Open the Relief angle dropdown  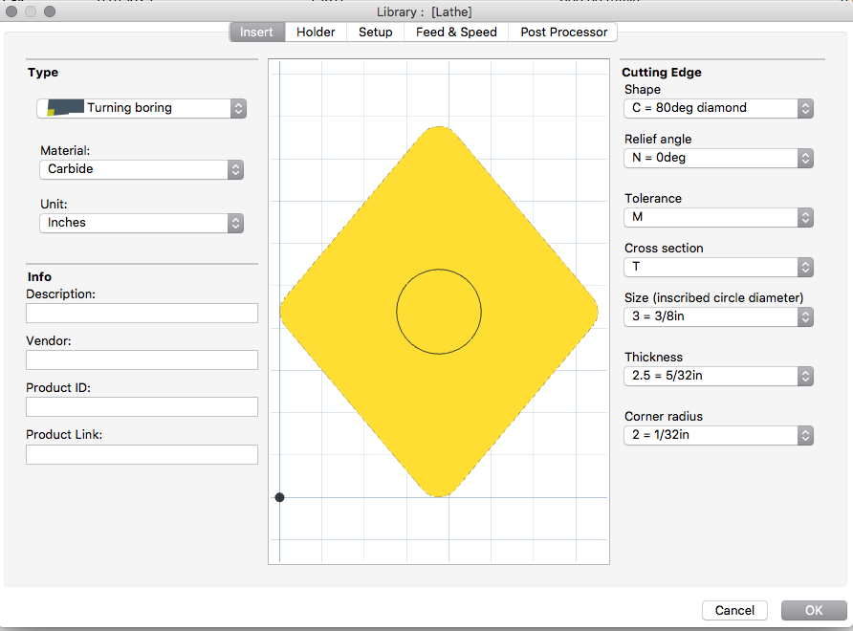718,158
